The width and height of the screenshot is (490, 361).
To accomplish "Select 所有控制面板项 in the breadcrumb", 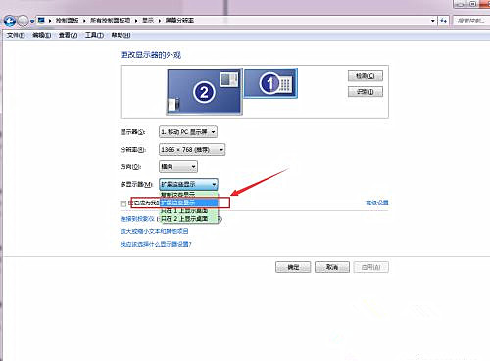I will [110, 21].
